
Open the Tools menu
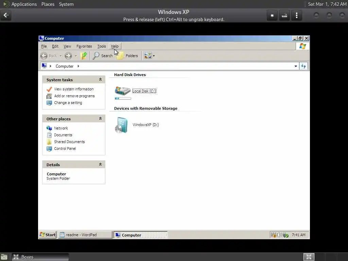coord(101,46)
